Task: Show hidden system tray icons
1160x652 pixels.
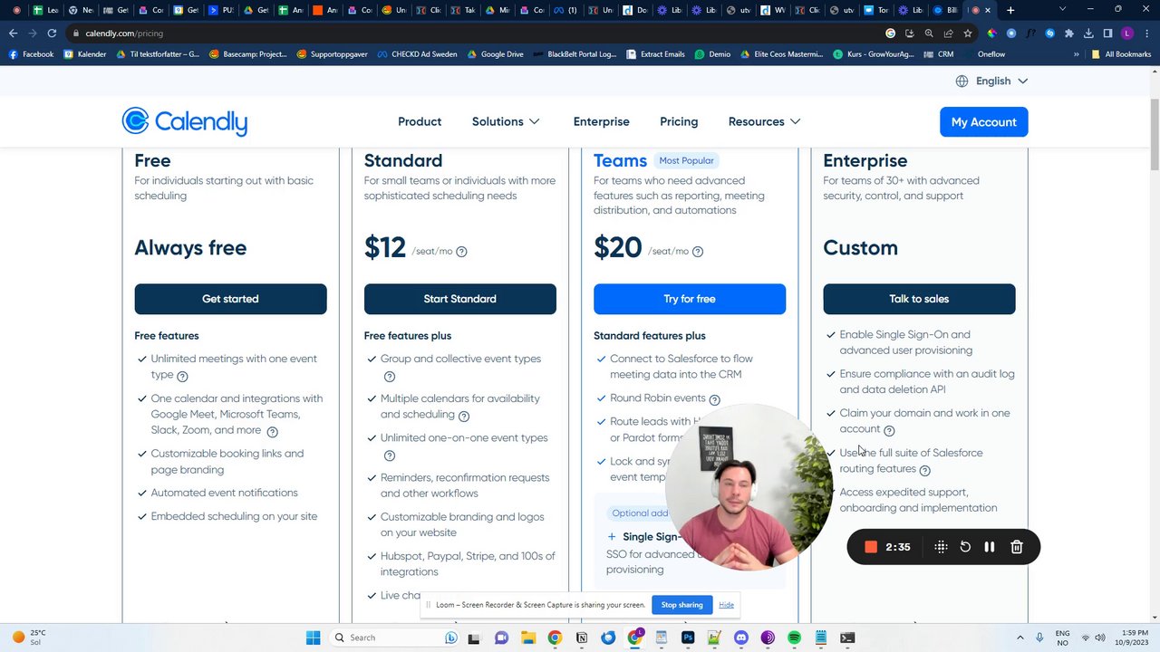Action: tap(1020, 638)
